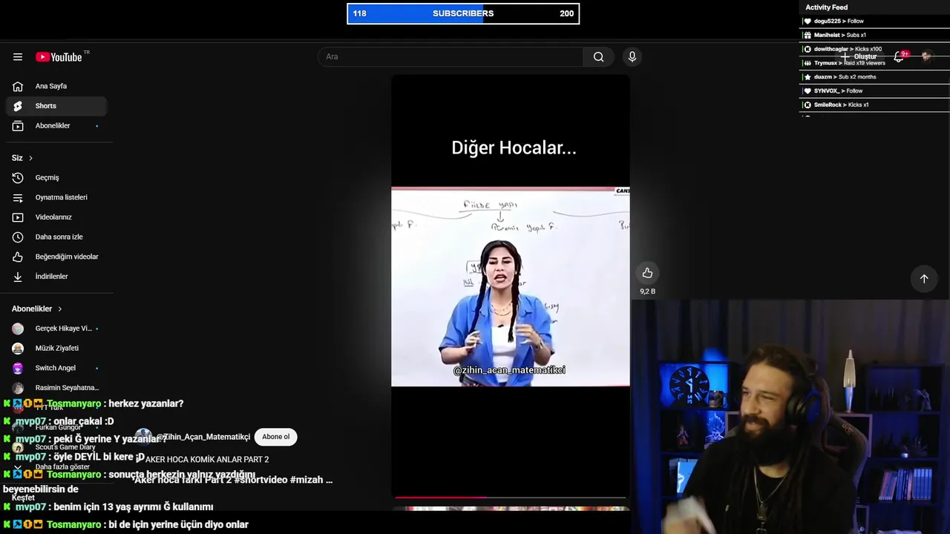Click Manihelst Subs x1 feed entry
Image resolution: width=950 pixels, height=534 pixels.
(874, 35)
